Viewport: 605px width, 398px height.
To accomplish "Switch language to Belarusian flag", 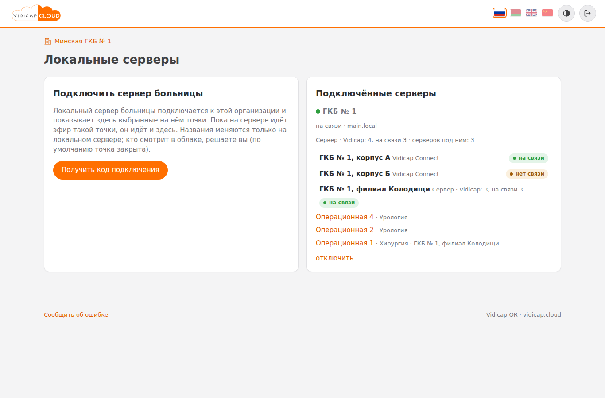I will 516,13.
